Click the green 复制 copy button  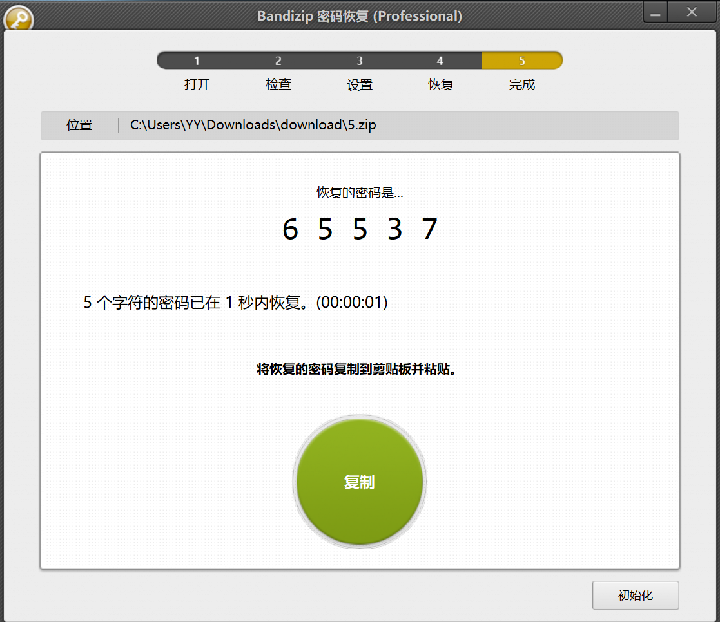point(360,482)
